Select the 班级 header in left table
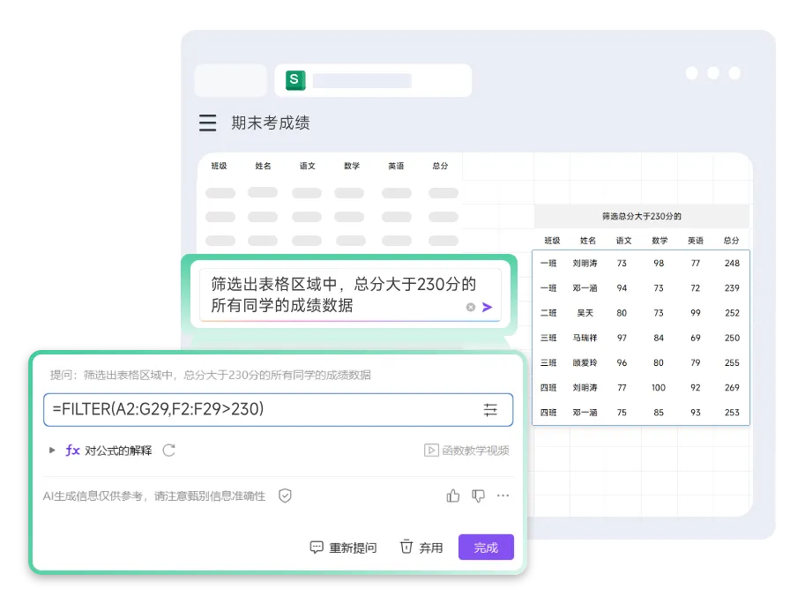805x596 pixels. 220,166
